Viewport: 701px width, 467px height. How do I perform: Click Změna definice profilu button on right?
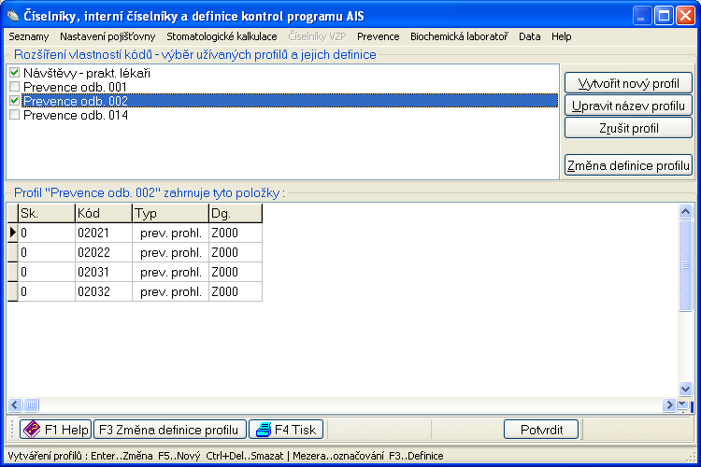[628, 166]
